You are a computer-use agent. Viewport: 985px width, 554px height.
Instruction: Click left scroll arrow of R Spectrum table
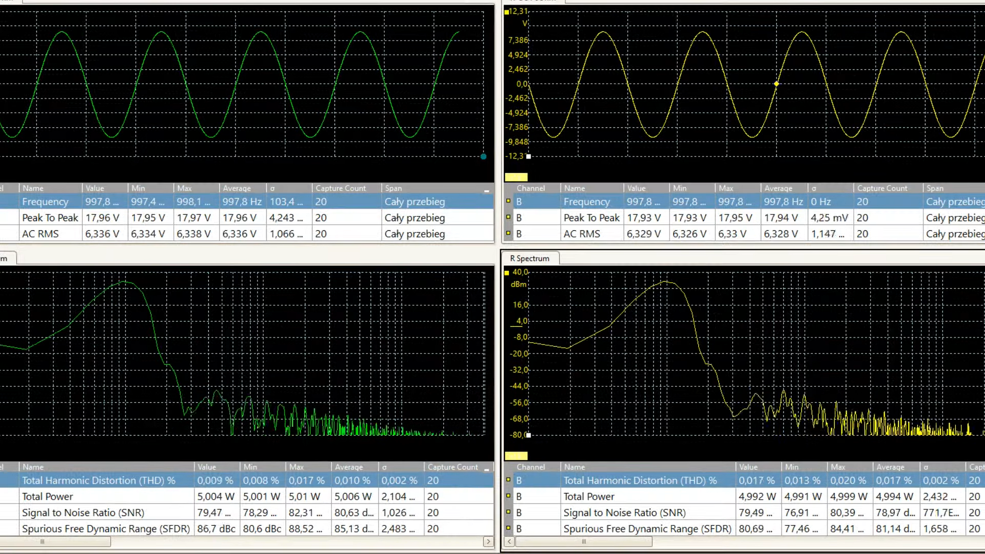[x=509, y=541]
